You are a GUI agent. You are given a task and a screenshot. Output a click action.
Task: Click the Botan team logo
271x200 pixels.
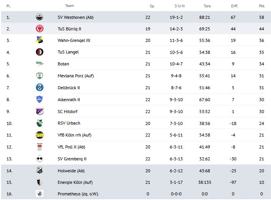click(39, 64)
